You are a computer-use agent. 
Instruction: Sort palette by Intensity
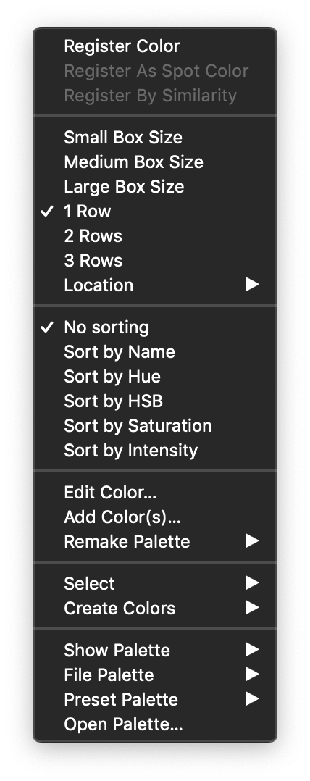click(155, 451)
